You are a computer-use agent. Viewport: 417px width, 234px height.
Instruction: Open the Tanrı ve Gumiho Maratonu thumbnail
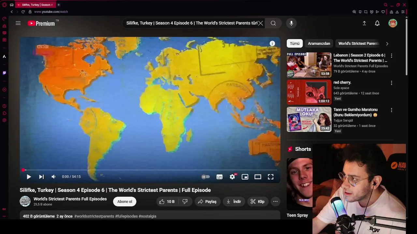point(309,119)
